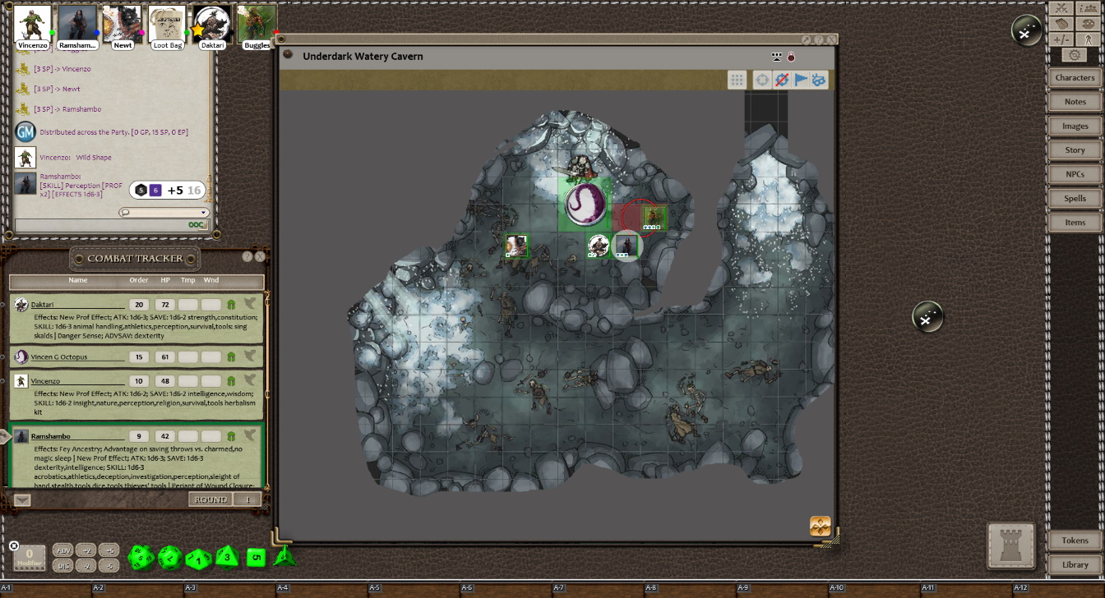
Task: Click the target crosshair icon on map toolbar
Action: pos(762,80)
